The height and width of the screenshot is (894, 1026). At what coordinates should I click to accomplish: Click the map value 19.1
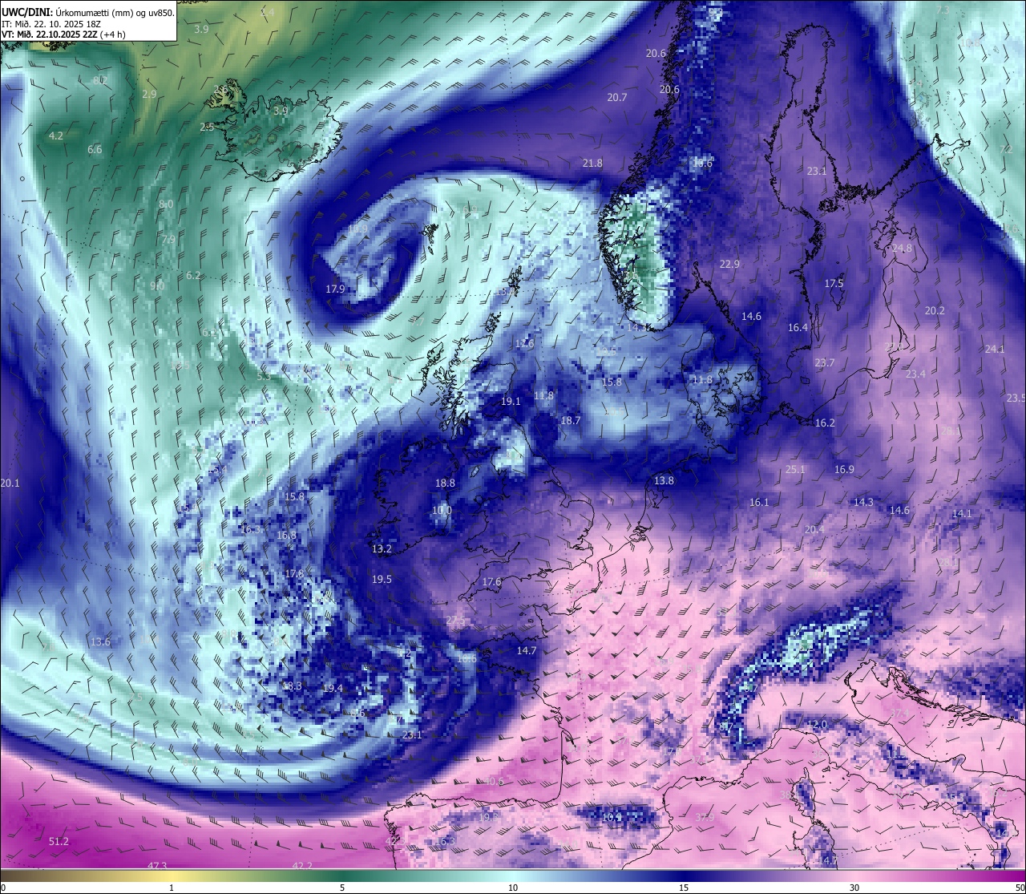click(x=511, y=401)
